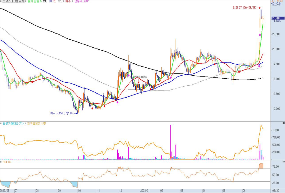Viewport: 285px width, 193px height.
Task: Close the RSI indicator panel
Action: [x=283, y=161]
